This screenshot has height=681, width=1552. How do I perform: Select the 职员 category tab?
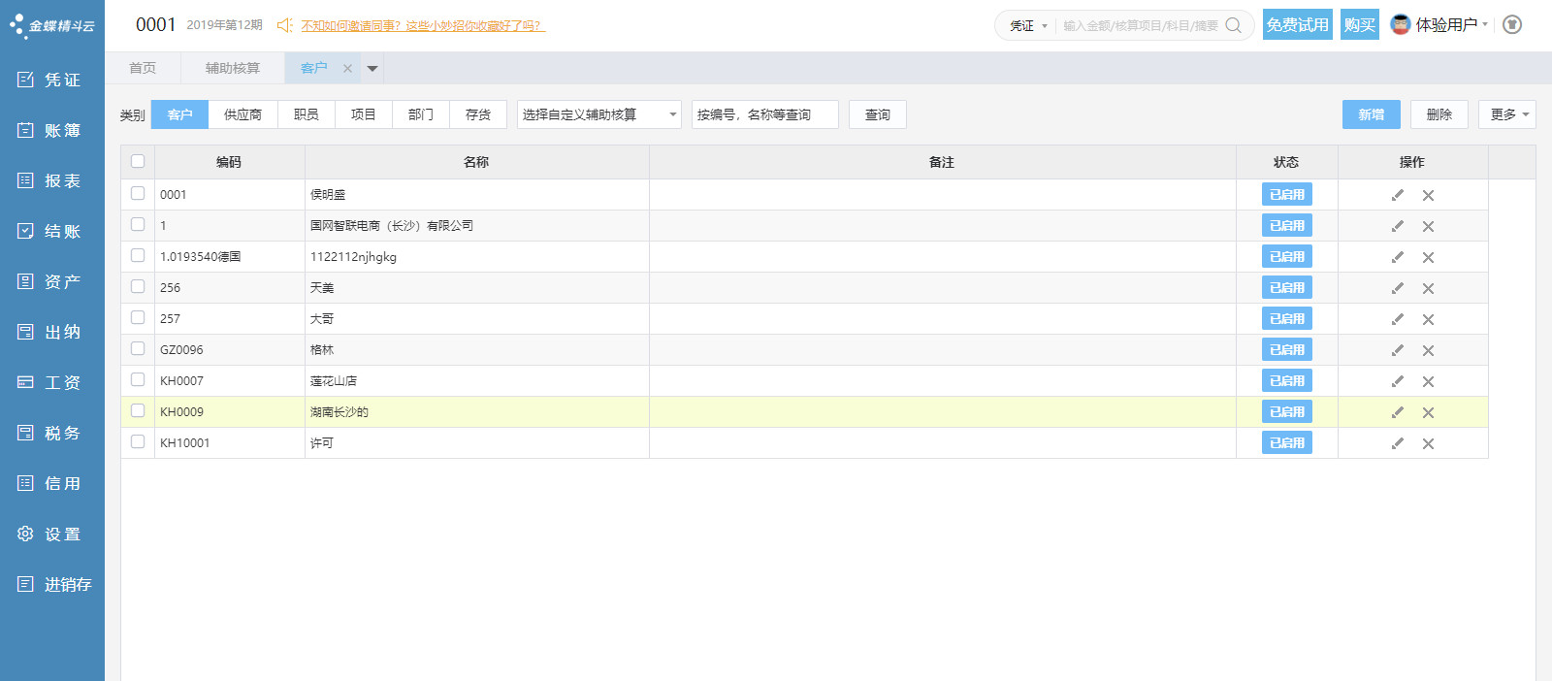(x=307, y=114)
